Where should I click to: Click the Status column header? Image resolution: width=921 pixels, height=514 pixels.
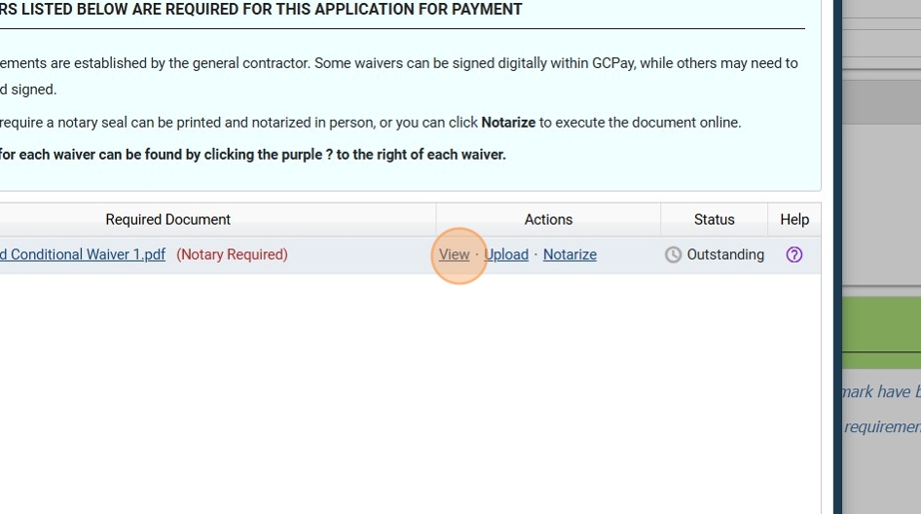(x=714, y=220)
